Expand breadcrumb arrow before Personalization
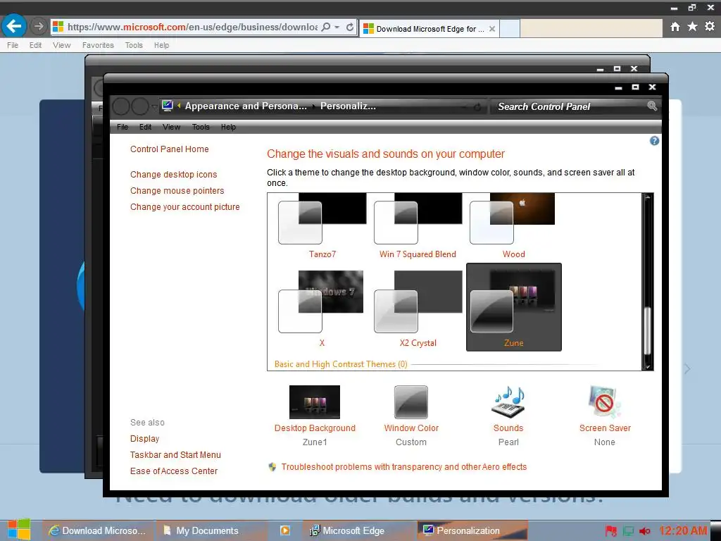Screen dimensions: 721x541 (313, 106)
